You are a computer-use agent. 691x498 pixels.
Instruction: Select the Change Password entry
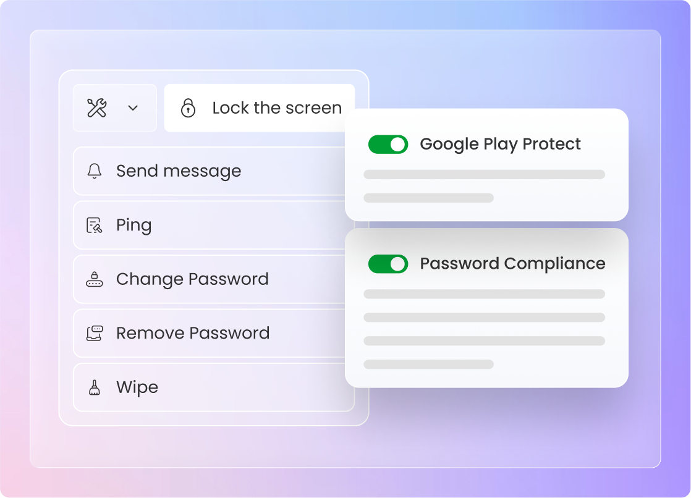pos(210,279)
